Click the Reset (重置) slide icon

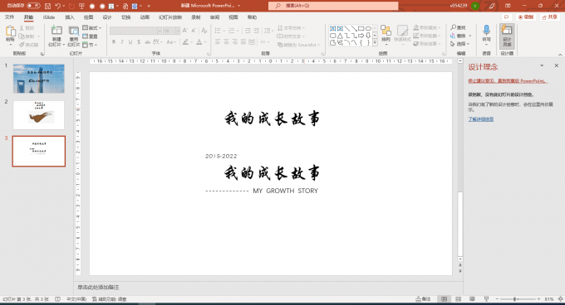point(86,36)
